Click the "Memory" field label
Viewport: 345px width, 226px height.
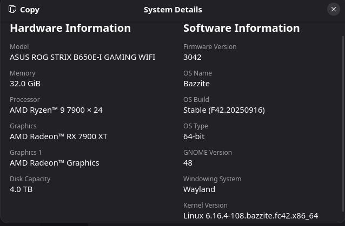pos(23,73)
